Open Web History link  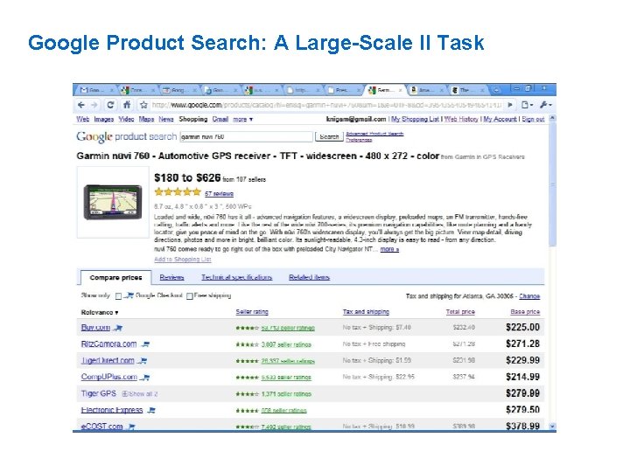tap(461, 119)
